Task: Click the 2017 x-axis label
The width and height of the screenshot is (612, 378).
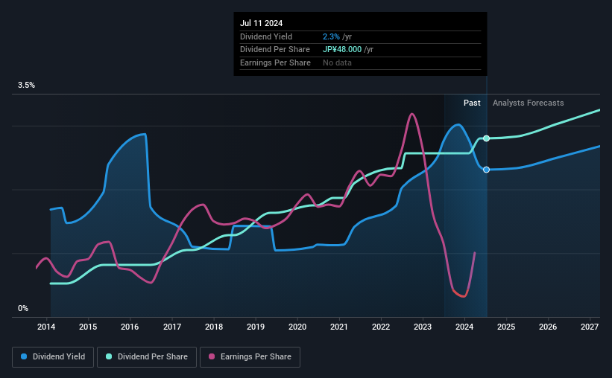Action: (x=172, y=327)
